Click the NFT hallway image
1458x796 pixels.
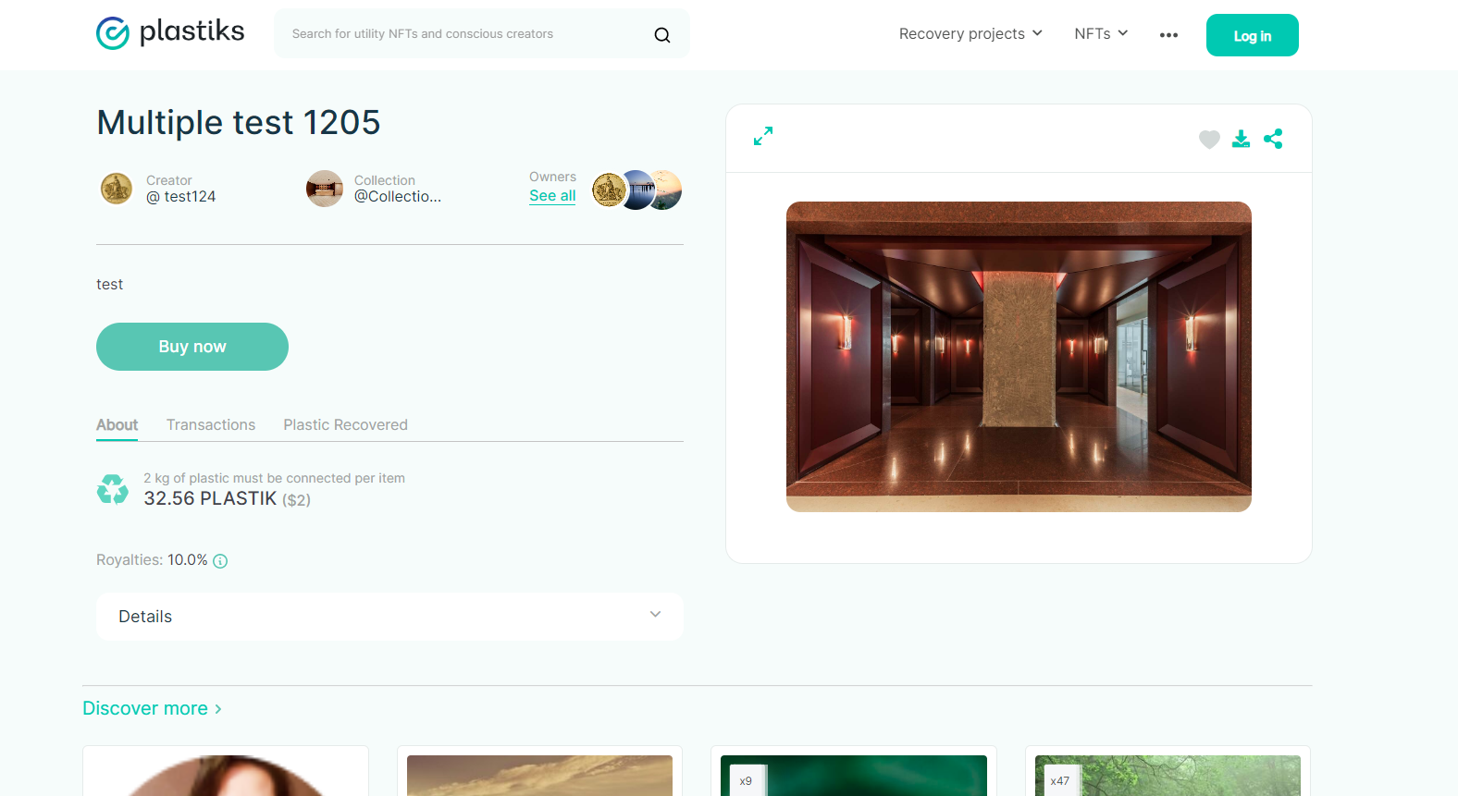(1019, 357)
